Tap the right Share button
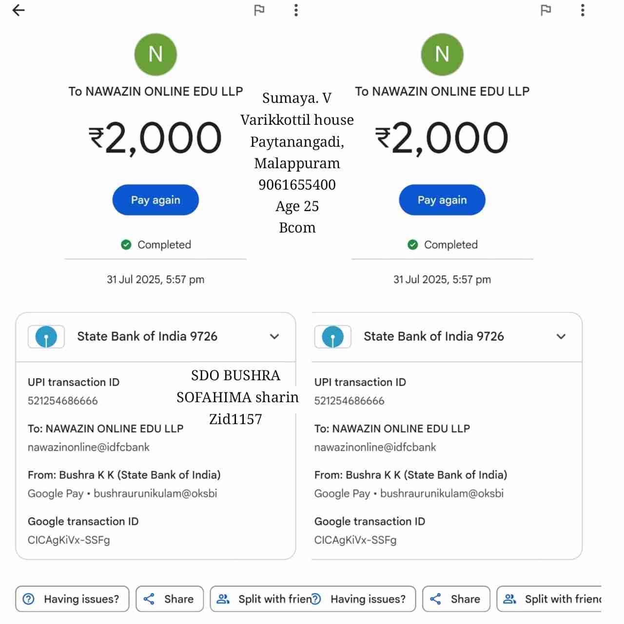Viewport: 624px width, 624px height. [456, 599]
